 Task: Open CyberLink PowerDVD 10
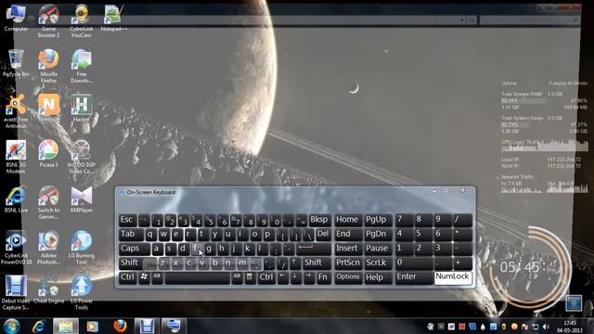coord(16,248)
